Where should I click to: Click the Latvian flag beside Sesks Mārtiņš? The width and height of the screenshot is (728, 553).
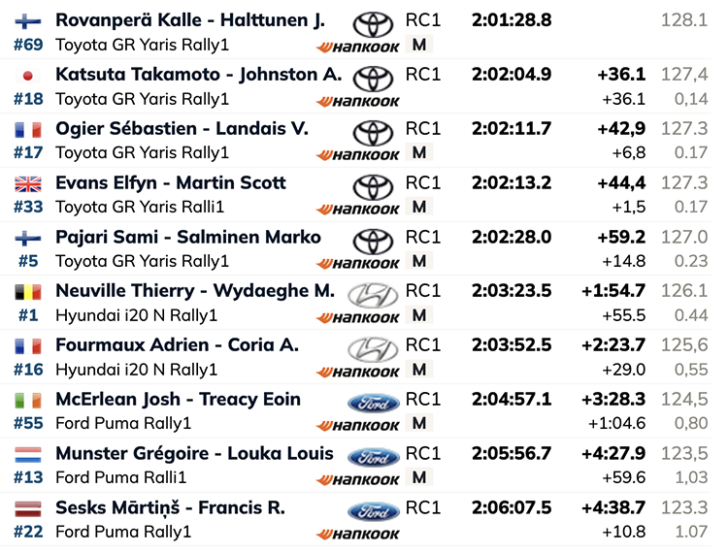[28, 508]
